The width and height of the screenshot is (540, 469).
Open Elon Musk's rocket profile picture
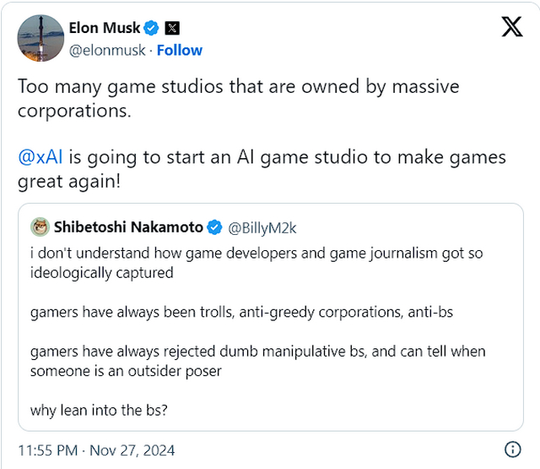tap(40, 38)
